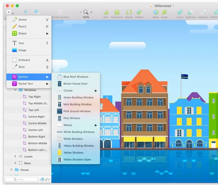This screenshot has height=185, width=218.
Task: Click the Rotate toolbar icon
Action: (129, 12)
